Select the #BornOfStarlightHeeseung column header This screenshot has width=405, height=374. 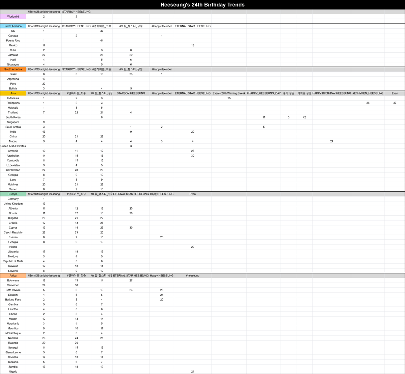click(x=44, y=11)
